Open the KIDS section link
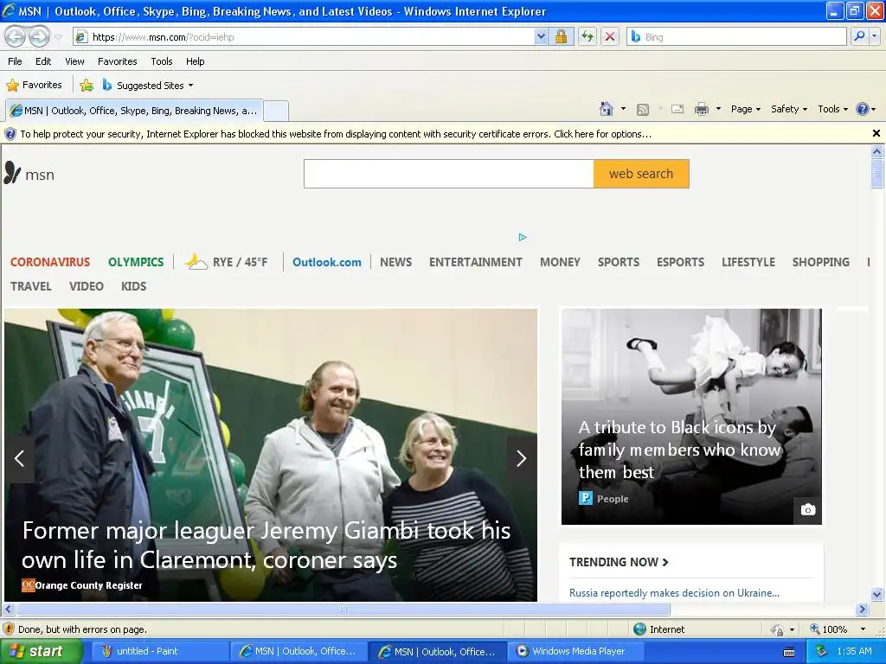Viewport: 886px width, 664px height. point(133,286)
